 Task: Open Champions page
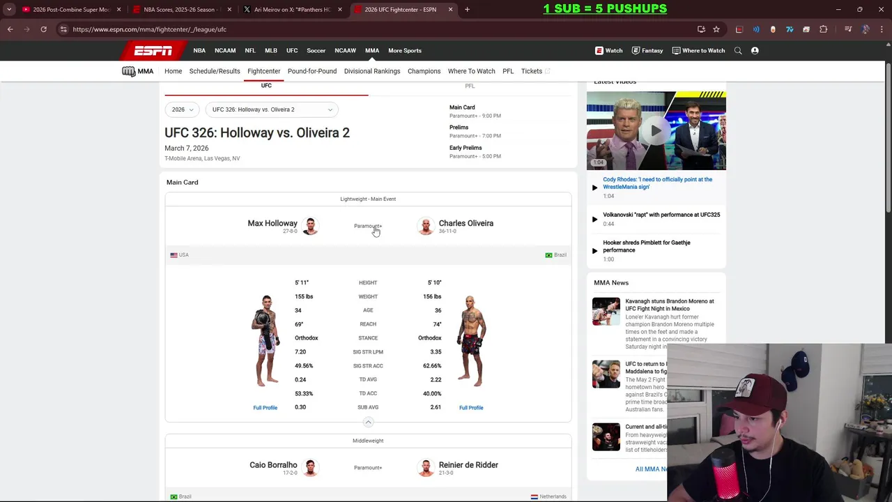[424, 71]
